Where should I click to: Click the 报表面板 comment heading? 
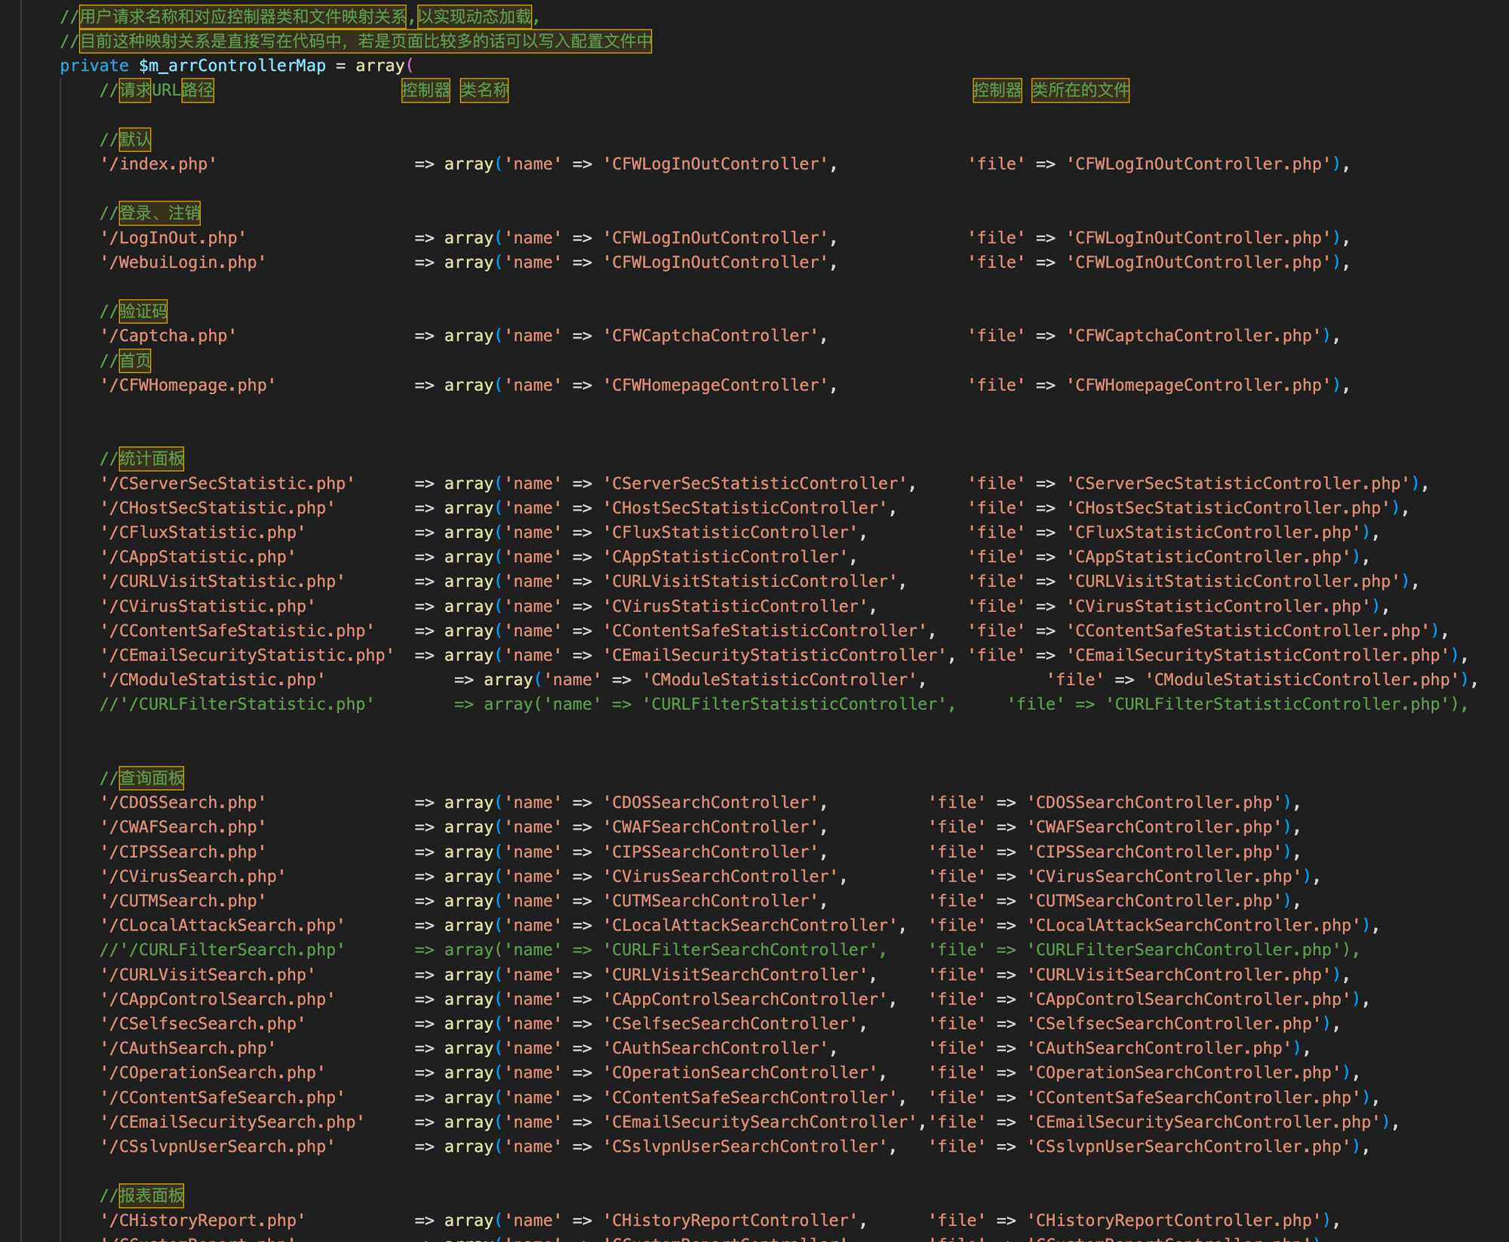click(x=151, y=1195)
